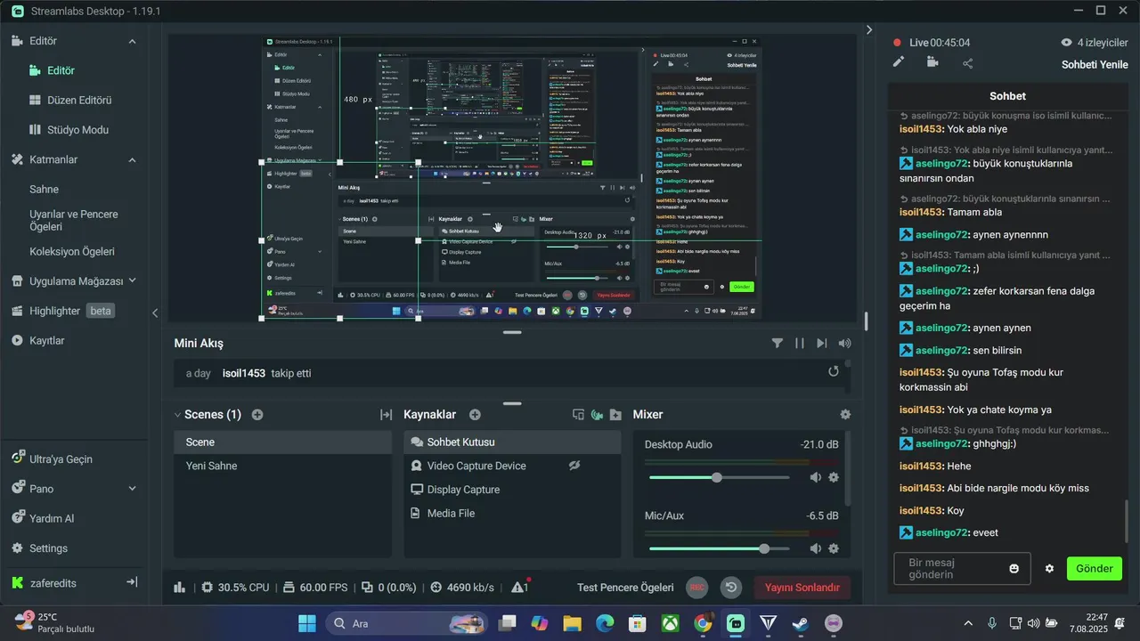Expand the Pano dropdown
Viewport: 1140px width, 641px height.
tap(132, 489)
